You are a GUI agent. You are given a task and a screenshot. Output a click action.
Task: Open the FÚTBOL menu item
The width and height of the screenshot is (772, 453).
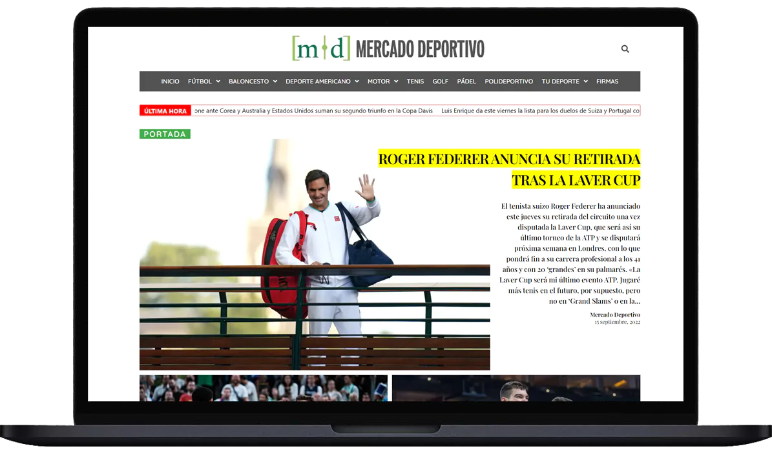[x=200, y=81]
